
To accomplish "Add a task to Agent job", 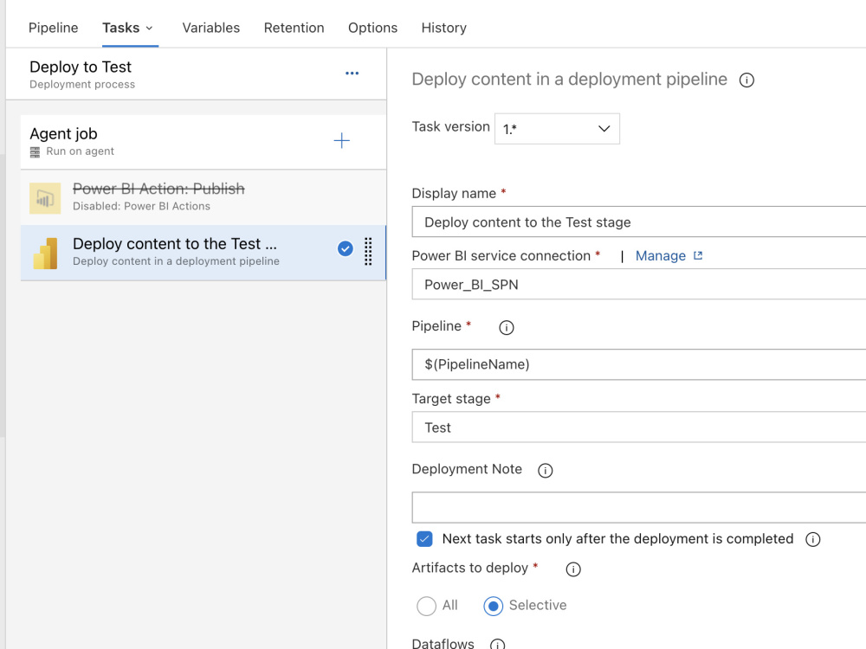I will point(342,139).
